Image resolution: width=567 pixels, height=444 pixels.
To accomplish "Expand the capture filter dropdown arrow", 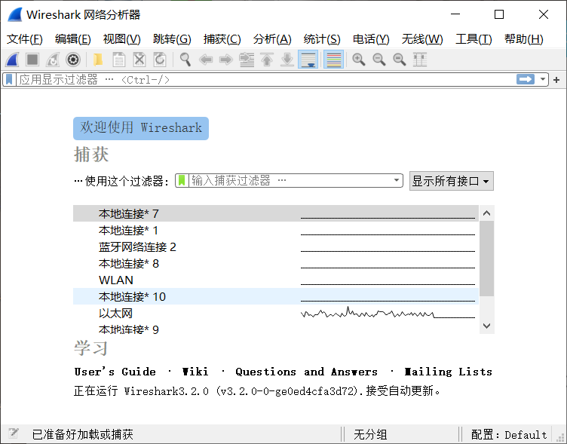I will pyautogui.click(x=397, y=180).
